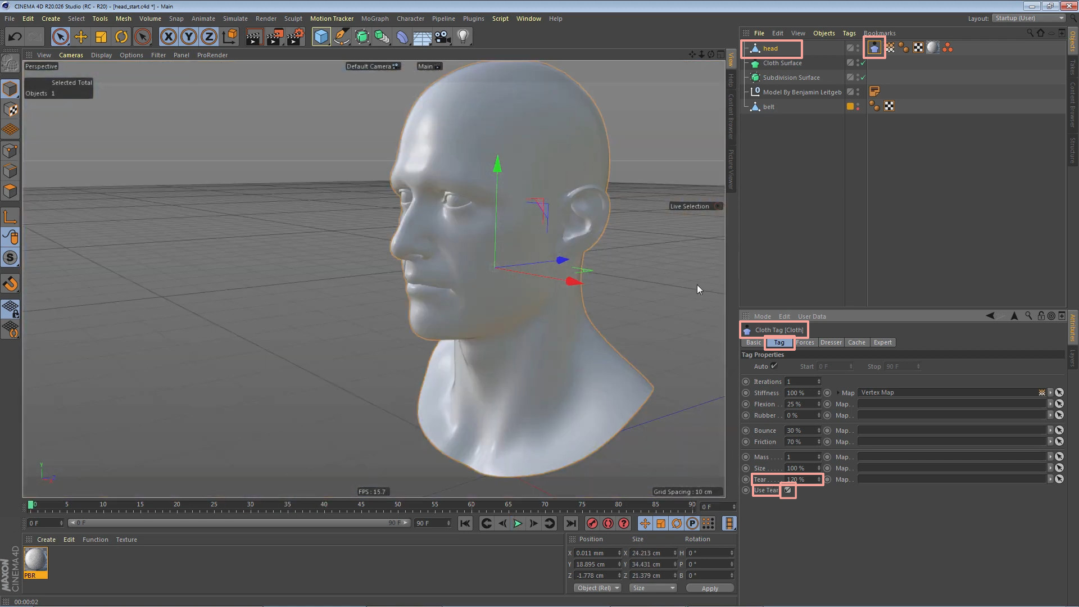The height and width of the screenshot is (607, 1079).
Task: Toggle Stiffness animation radio dot
Action: click(746, 393)
